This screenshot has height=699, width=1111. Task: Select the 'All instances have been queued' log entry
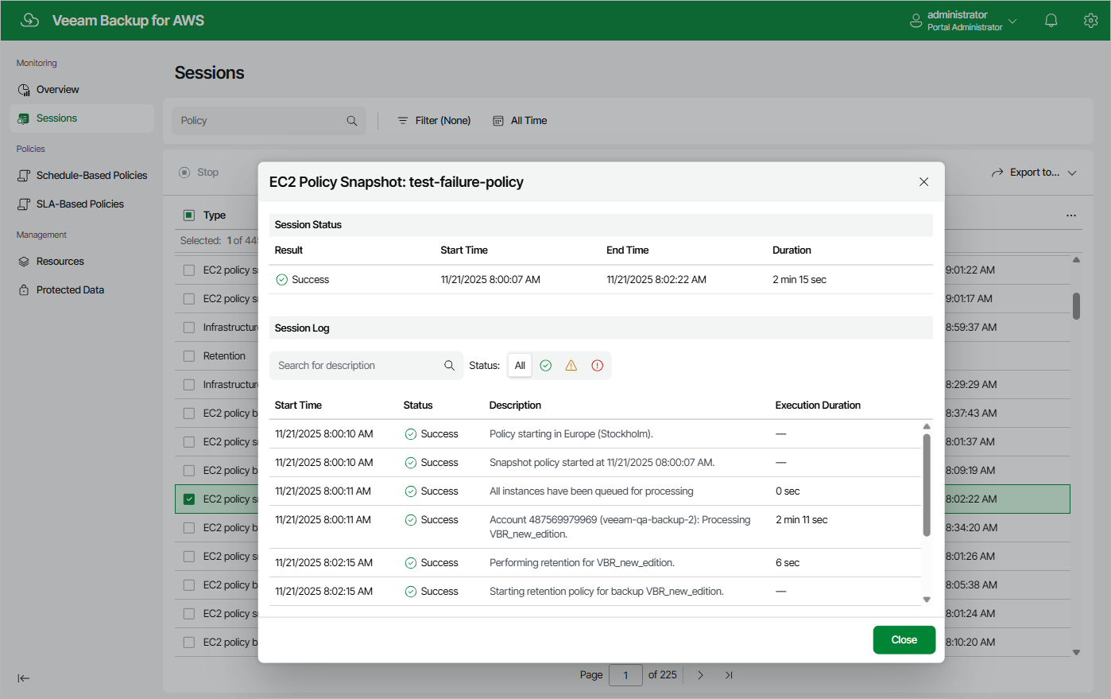tap(595, 491)
